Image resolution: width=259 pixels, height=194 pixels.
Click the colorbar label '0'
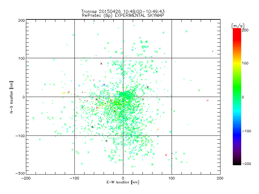(x=243, y=97)
